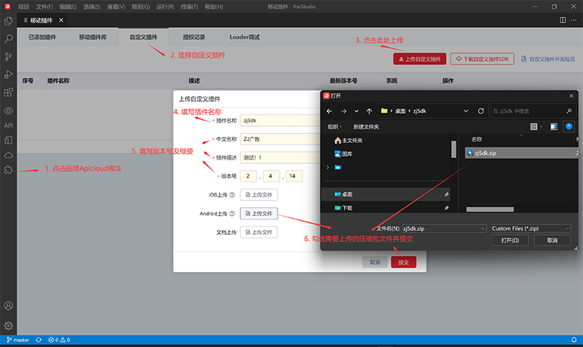The width and height of the screenshot is (583, 347).
Task: Open the cloud icon in activity bar
Action: pos(8,155)
